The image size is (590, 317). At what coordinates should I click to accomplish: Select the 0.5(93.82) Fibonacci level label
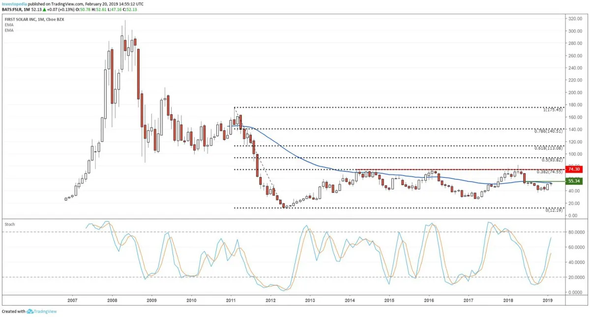pos(552,160)
